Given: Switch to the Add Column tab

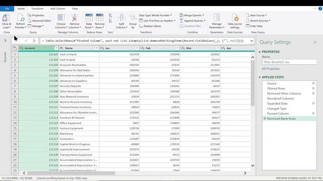Looking at the screenshot, I should click(58, 9).
